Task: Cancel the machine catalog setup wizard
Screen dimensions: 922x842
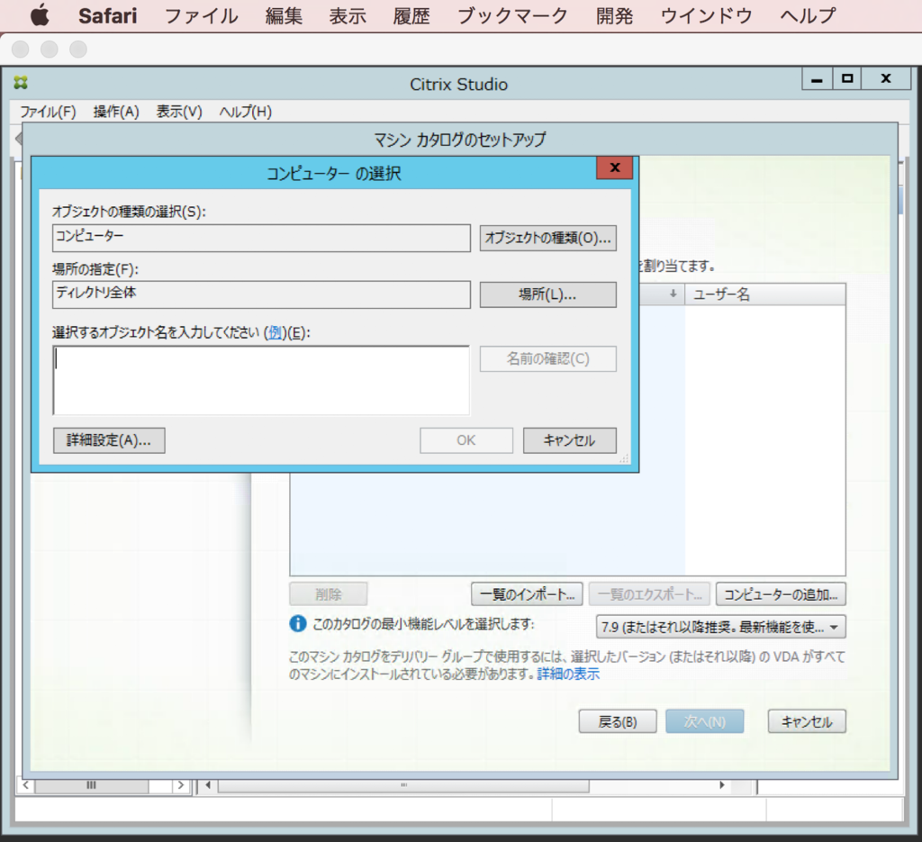Action: click(x=807, y=721)
